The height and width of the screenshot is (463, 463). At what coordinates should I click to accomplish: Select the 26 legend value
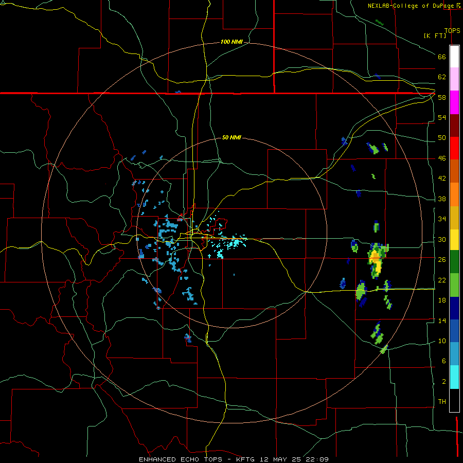(442, 260)
